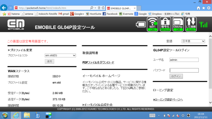
Task: Open the help question-mark taskbar icon
Action: (x=37, y=115)
